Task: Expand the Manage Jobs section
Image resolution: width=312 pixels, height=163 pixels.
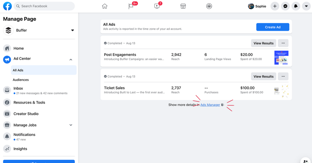Action: [71, 125]
